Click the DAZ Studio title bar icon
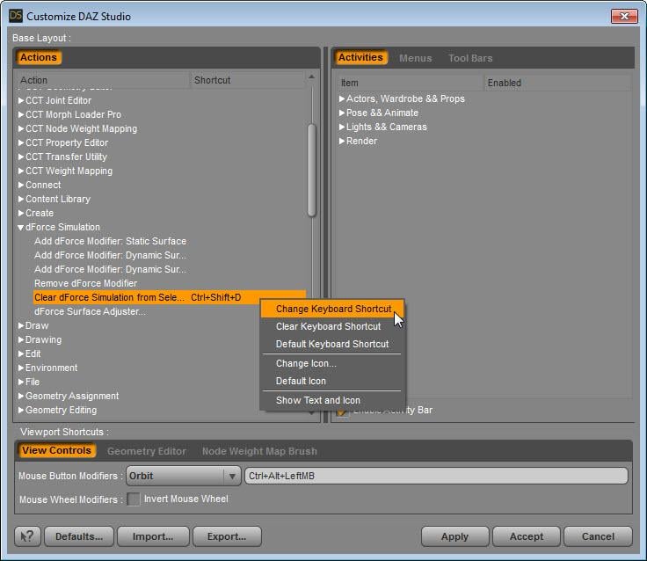Image resolution: width=647 pixels, height=561 pixels. click(16, 16)
